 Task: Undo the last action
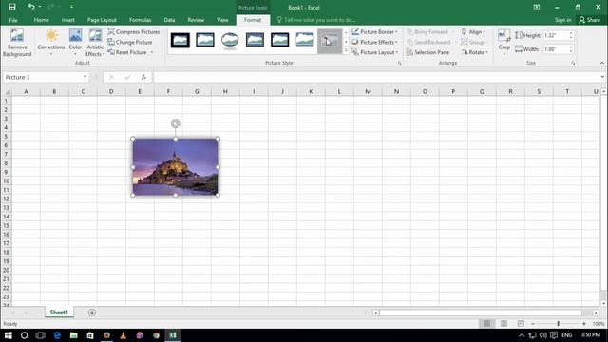(31, 7)
